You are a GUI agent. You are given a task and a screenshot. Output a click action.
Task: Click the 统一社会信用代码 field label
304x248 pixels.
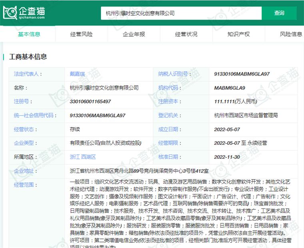34,115
